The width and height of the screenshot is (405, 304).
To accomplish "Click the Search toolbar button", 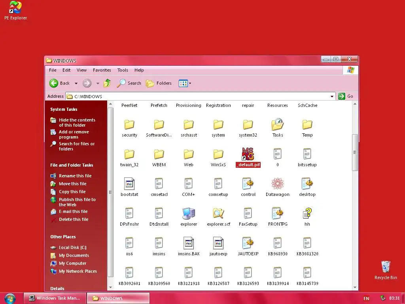I will click(x=129, y=83).
